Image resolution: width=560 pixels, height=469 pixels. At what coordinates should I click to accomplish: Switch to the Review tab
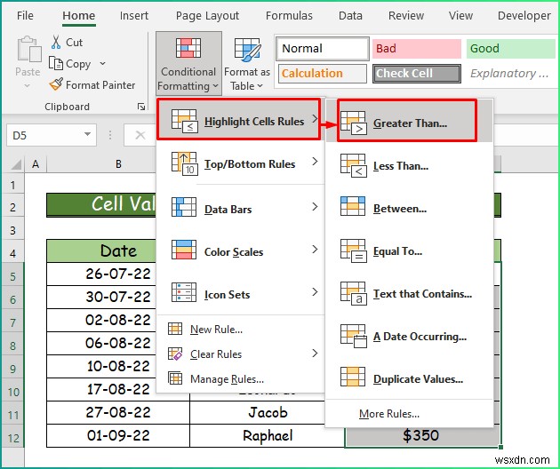click(x=406, y=16)
